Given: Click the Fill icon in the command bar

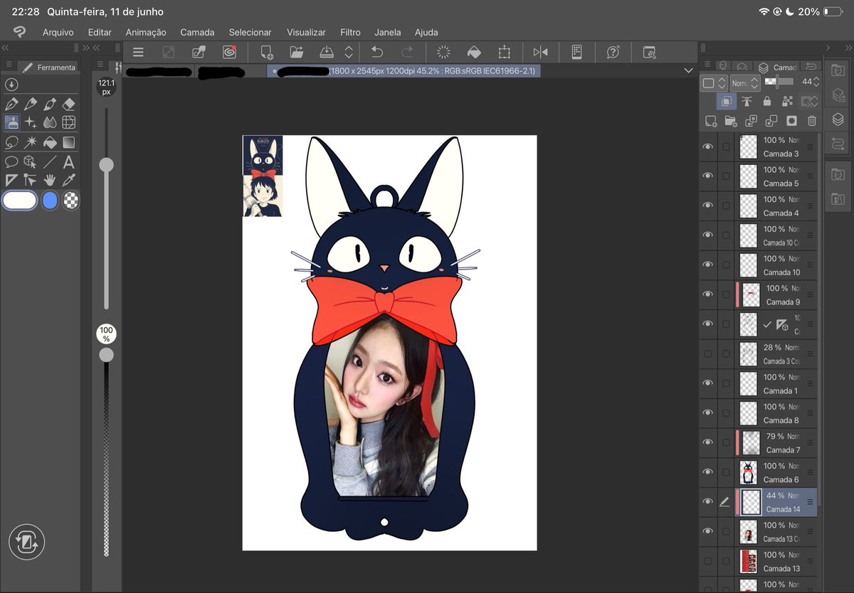Looking at the screenshot, I should [474, 52].
